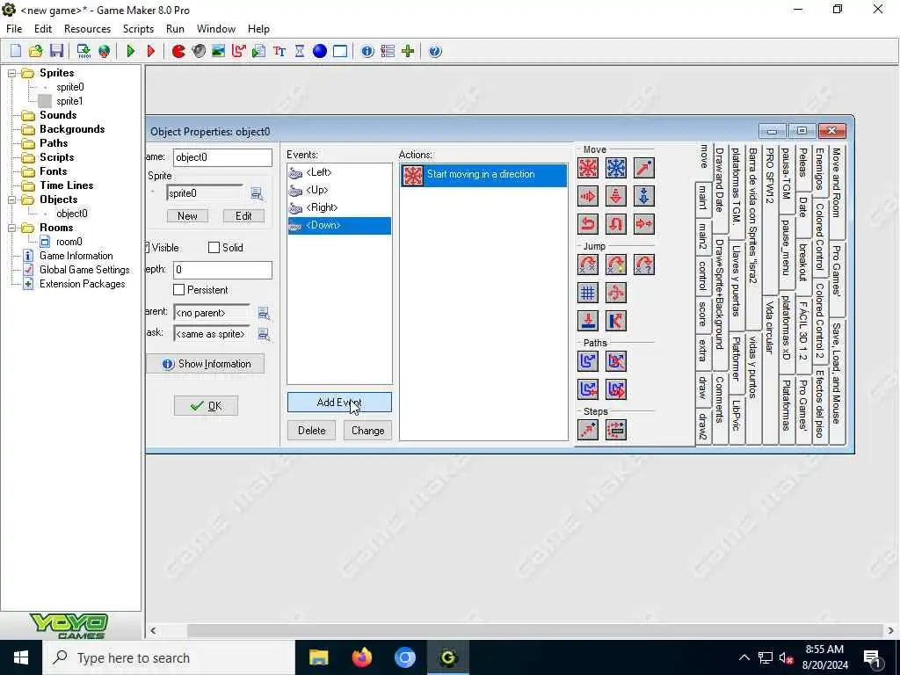900x675 pixels.
Task: Run the game with green play icon
Action: tap(130, 51)
